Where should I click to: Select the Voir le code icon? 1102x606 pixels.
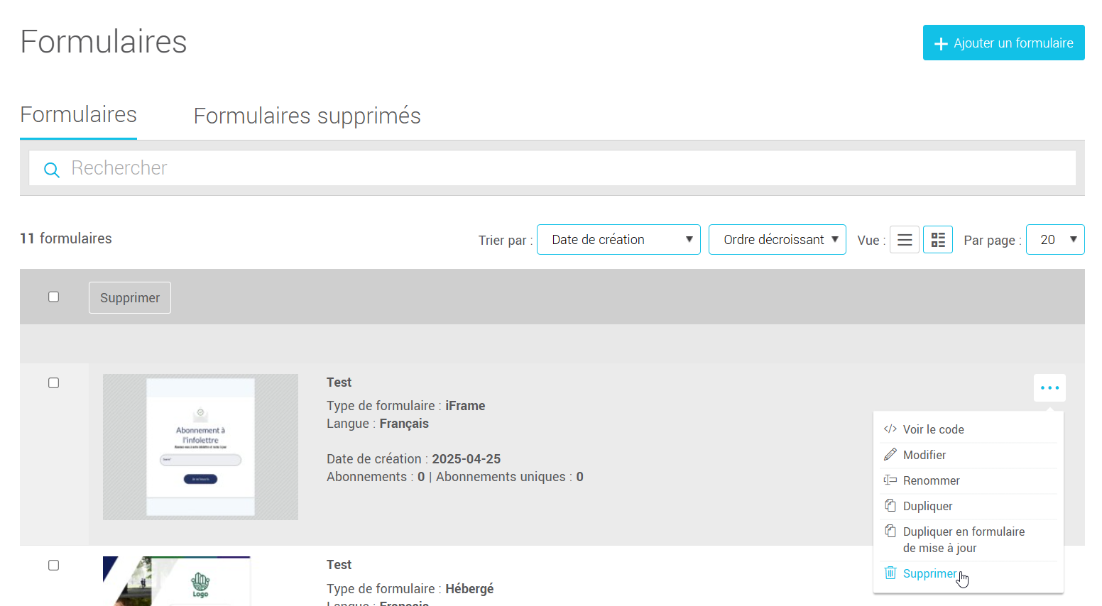(x=890, y=429)
